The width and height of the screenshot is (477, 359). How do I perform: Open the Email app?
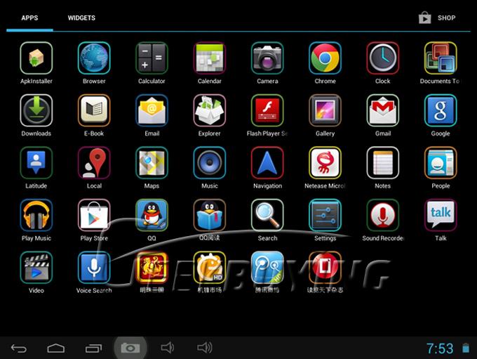click(152, 110)
